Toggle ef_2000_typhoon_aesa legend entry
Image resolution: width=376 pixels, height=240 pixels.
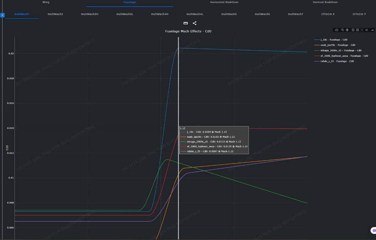344,56
